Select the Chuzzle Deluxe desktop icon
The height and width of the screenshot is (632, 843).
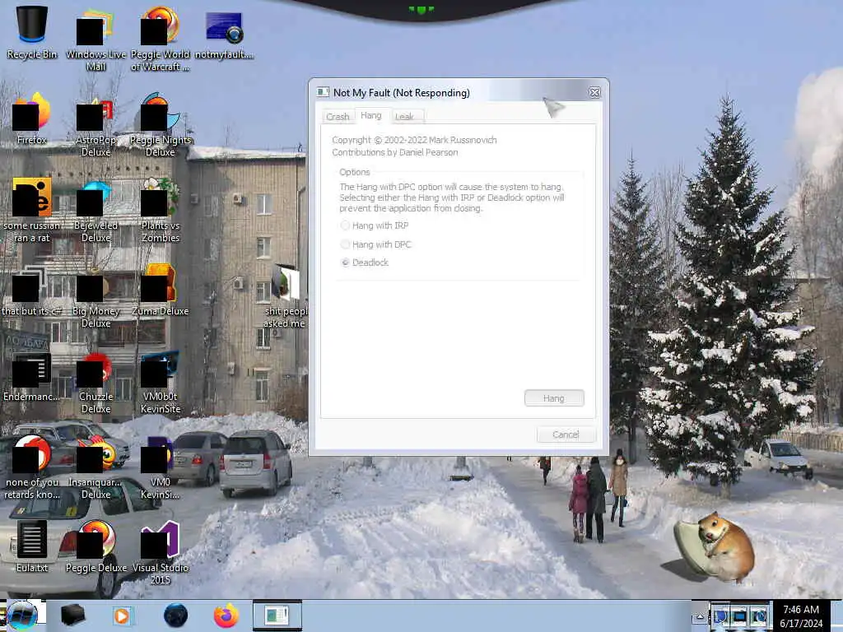pyautogui.click(x=95, y=382)
